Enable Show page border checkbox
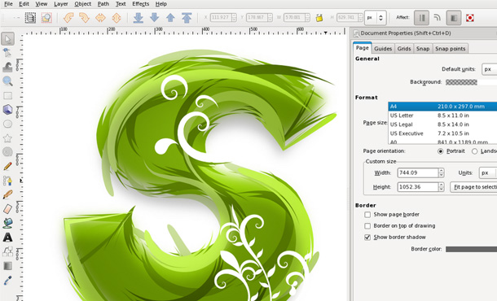This screenshot has height=301, width=497. pos(367,215)
